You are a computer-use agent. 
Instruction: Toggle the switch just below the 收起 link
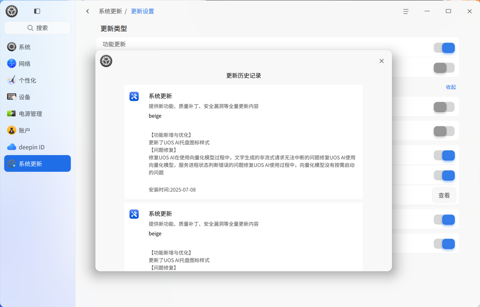point(444,107)
